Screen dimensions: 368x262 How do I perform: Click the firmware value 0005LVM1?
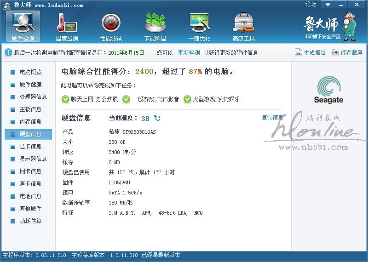point(120,182)
